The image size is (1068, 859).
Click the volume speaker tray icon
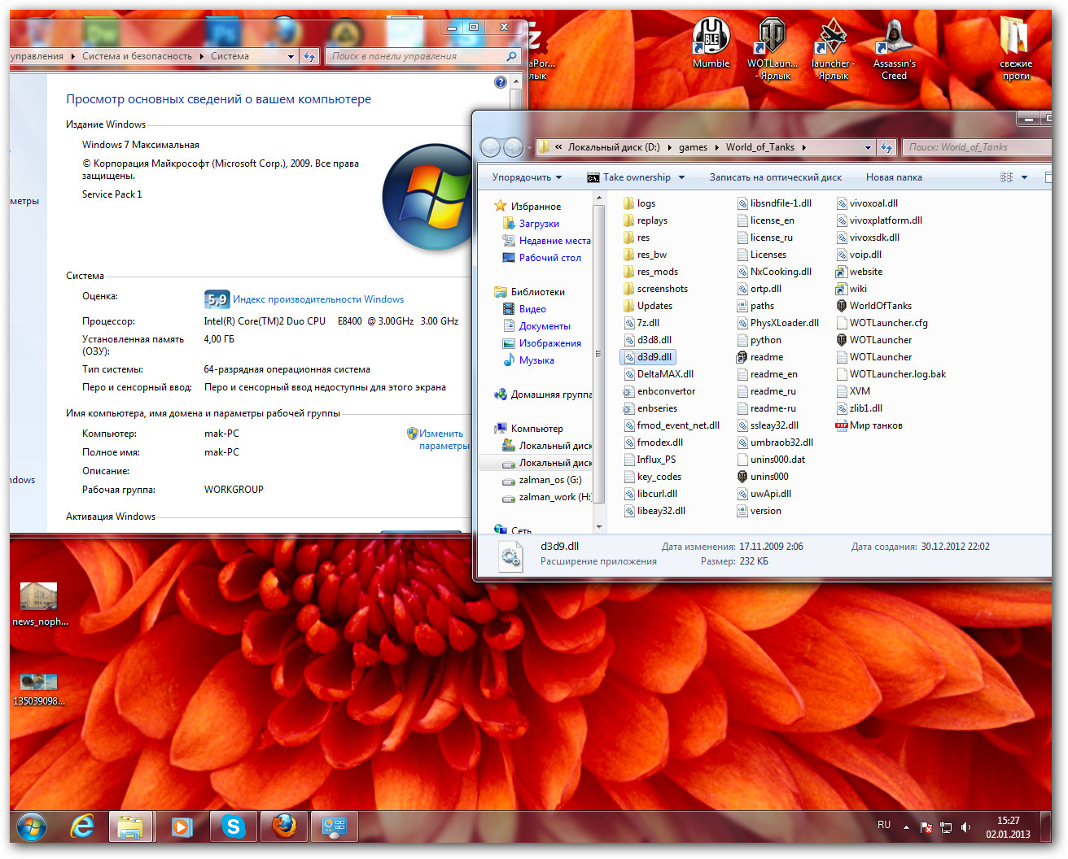(965, 827)
